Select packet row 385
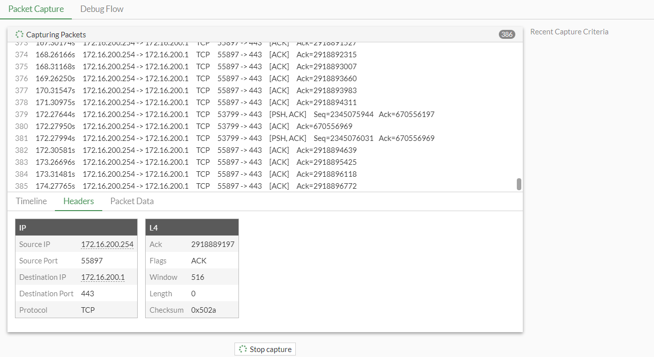This screenshot has width=654, height=357. (x=262, y=186)
